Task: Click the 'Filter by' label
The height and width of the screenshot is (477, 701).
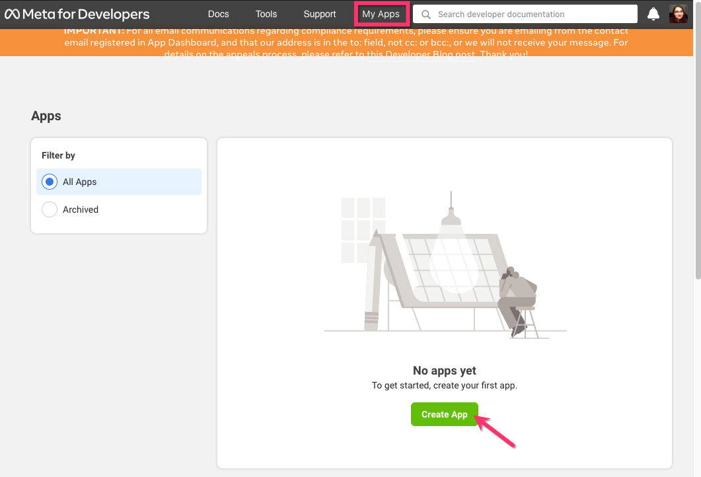Action: (x=58, y=155)
